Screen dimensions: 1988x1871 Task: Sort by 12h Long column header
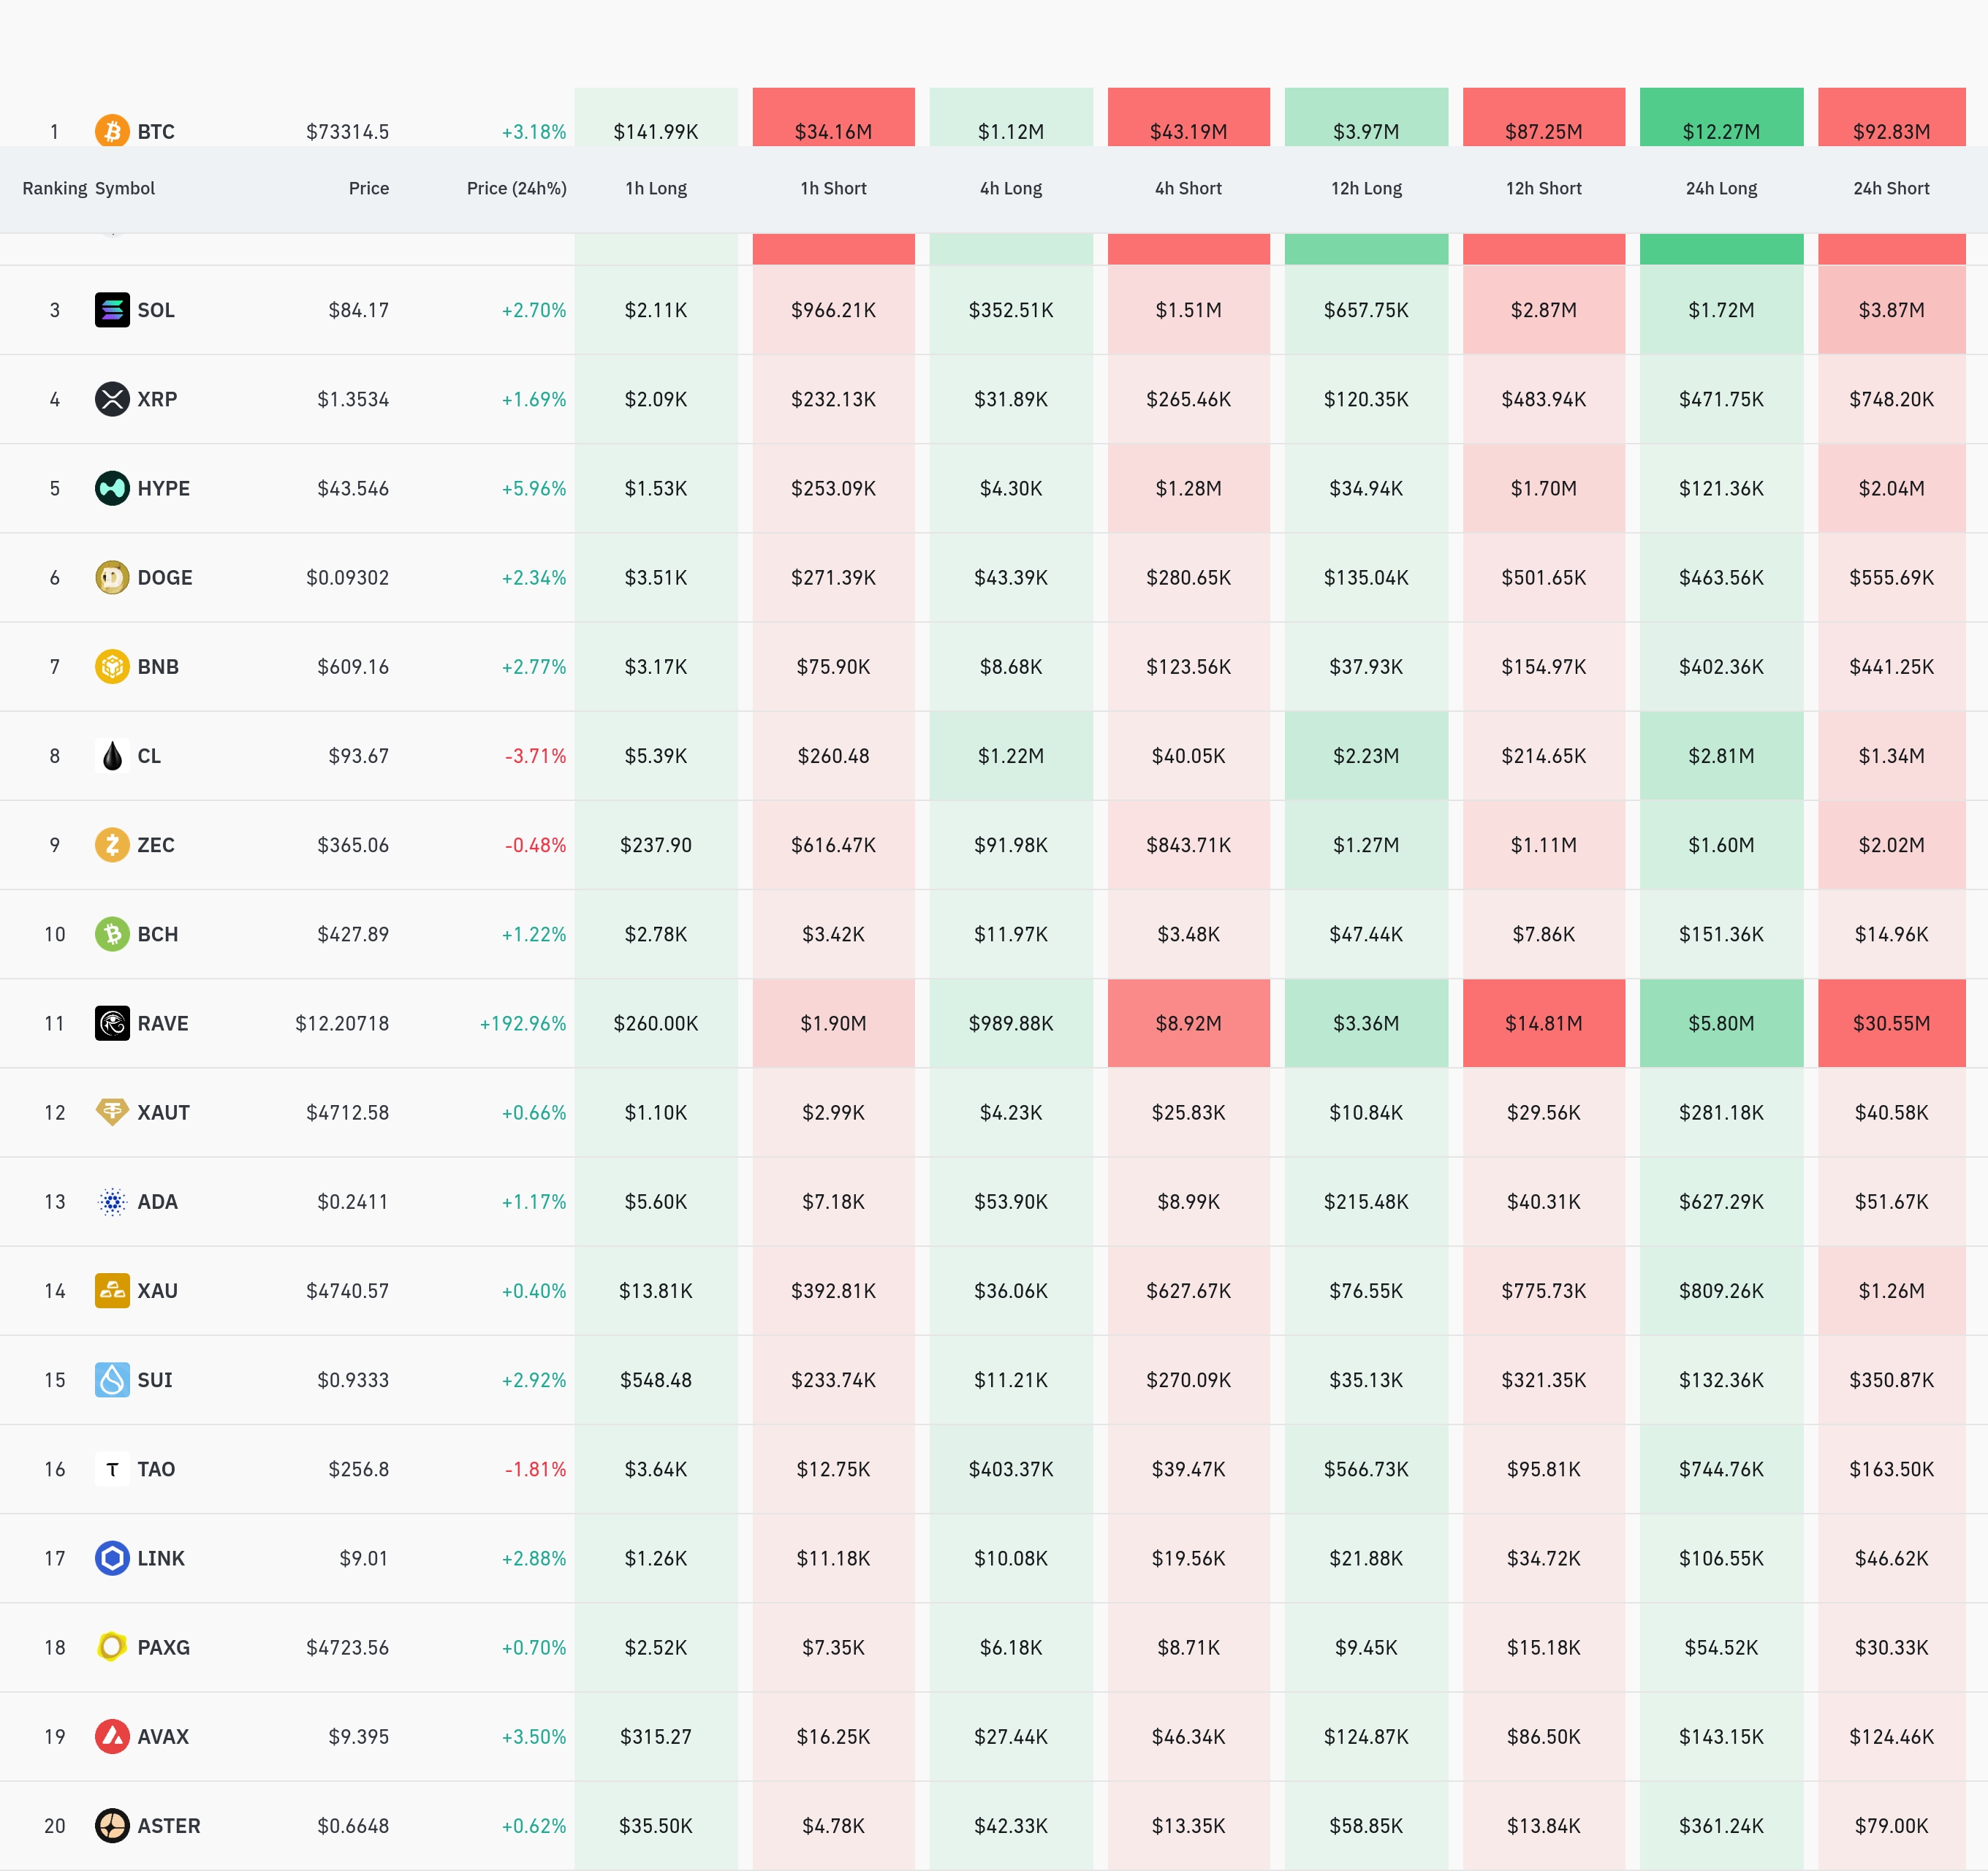(x=1366, y=188)
